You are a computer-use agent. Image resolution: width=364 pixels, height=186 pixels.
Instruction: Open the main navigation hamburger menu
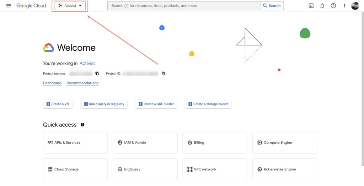pyautogui.click(x=9, y=6)
